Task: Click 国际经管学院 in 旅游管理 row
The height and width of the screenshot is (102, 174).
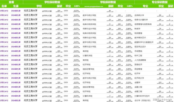Action: (88, 69)
